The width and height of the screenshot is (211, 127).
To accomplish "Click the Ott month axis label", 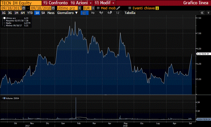I will [x=15, y=123].
